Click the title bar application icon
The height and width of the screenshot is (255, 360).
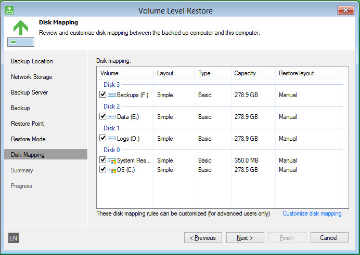(9, 10)
